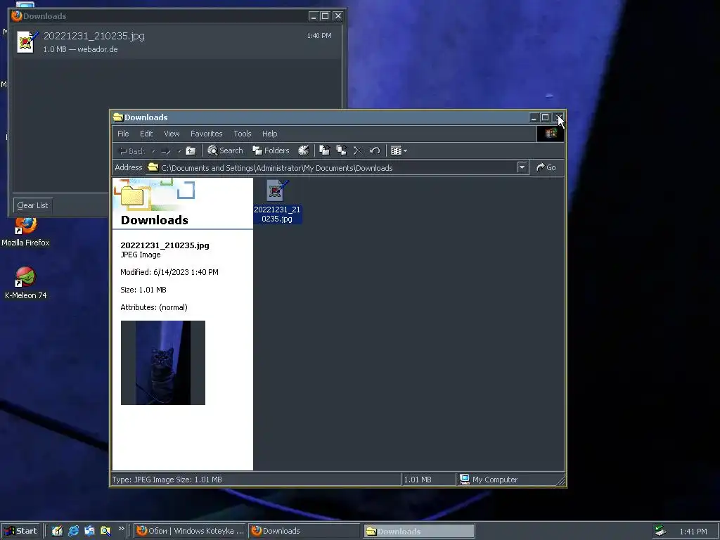Click the Windows logo throbber in Explorer

coord(551,134)
